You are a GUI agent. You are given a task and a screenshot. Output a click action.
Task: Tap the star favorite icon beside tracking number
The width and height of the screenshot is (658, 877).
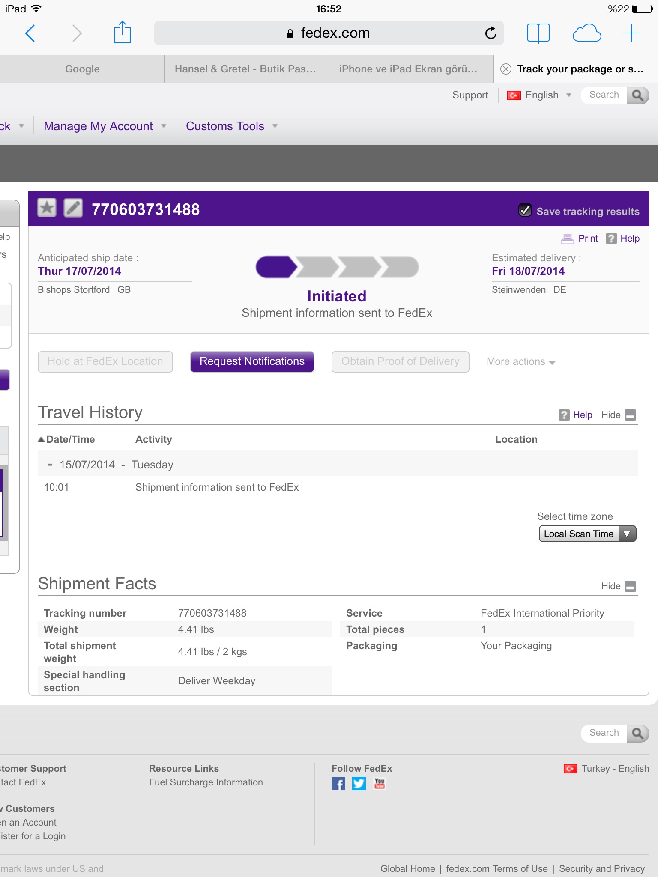click(47, 209)
